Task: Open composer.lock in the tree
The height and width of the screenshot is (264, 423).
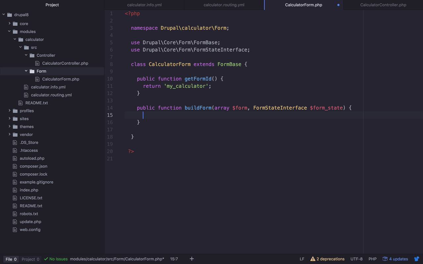Action: pos(33,174)
